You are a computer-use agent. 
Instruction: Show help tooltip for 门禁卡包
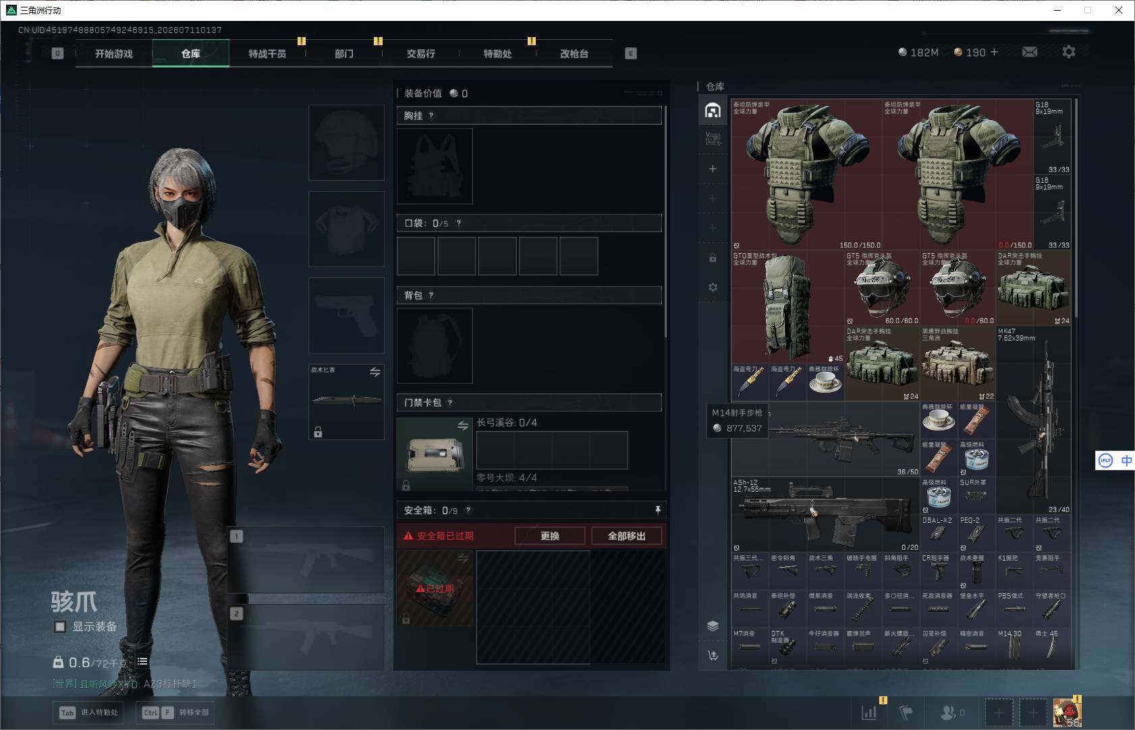[x=450, y=403]
